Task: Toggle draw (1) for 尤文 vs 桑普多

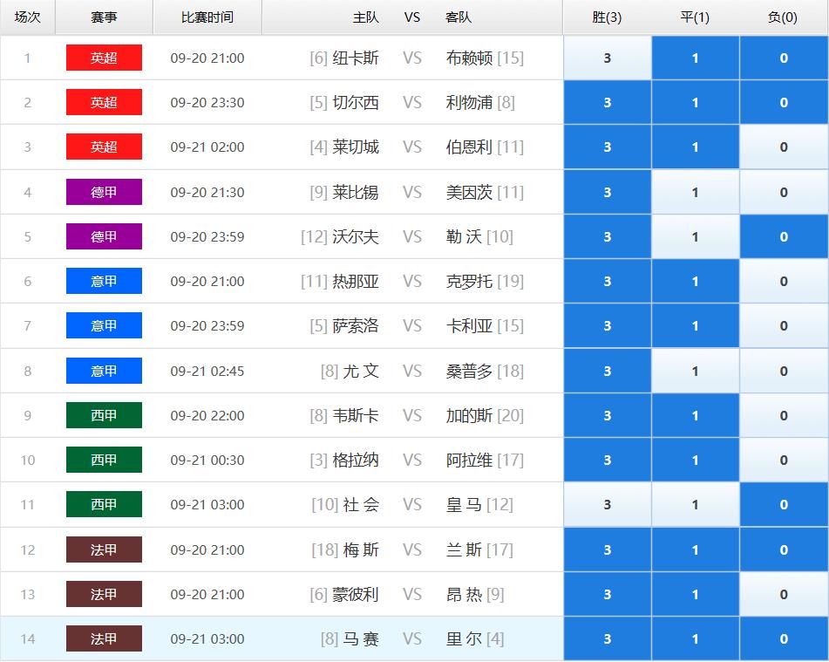Action: pyautogui.click(x=696, y=371)
